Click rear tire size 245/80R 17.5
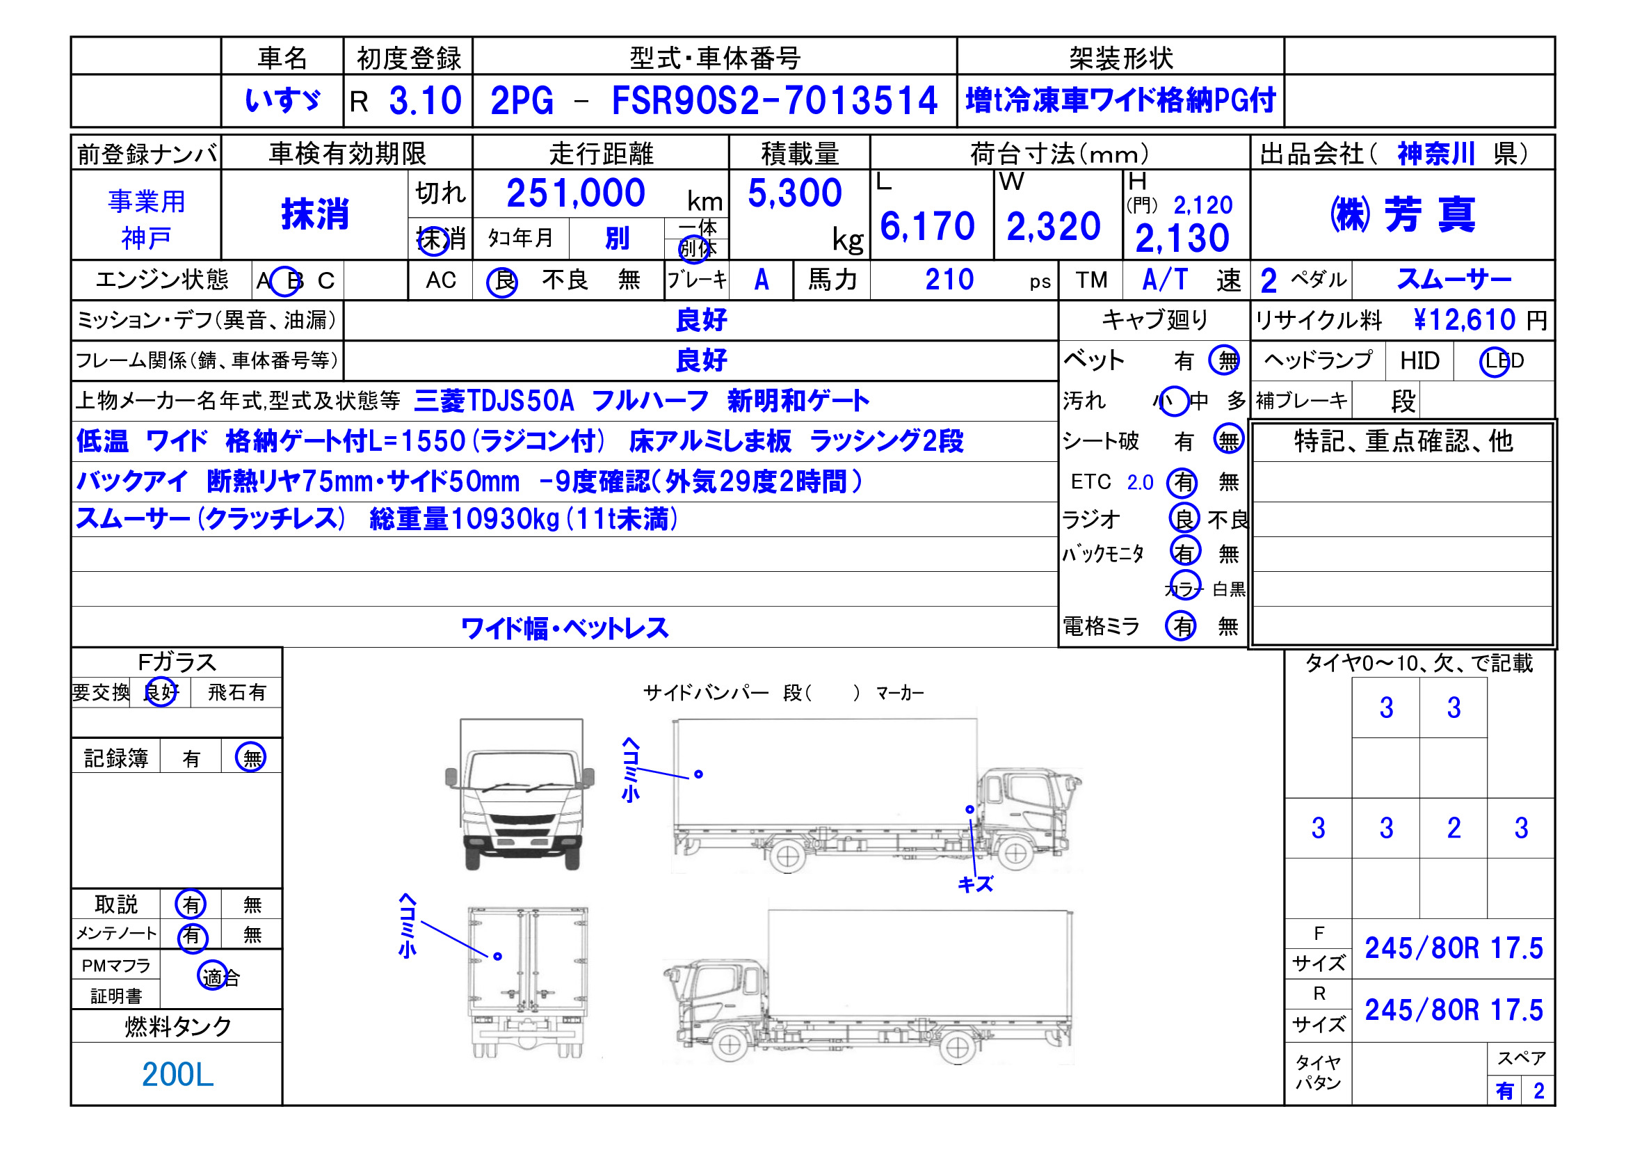The height and width of the screenshot is (1150, 1626). pos(1454,1009)
